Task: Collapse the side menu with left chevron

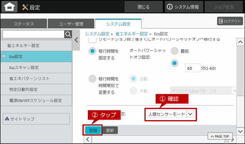Action: [x=76, y=40]
